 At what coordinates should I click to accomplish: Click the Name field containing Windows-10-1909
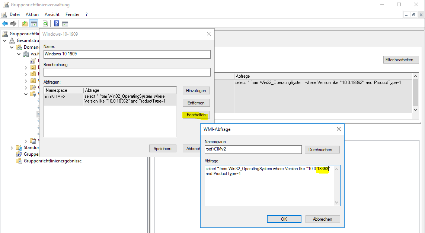point(127,54)
